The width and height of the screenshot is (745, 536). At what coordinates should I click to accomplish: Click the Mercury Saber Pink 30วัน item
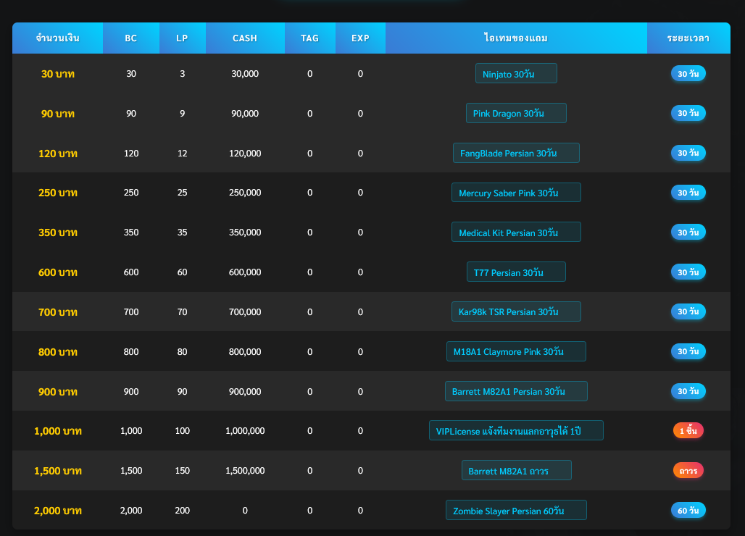coord(516,193)
